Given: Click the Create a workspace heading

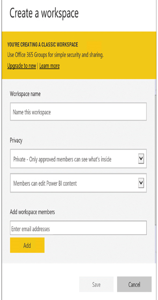Looking at the screenshot, I should pyautogui.click(x=44, y=13).
